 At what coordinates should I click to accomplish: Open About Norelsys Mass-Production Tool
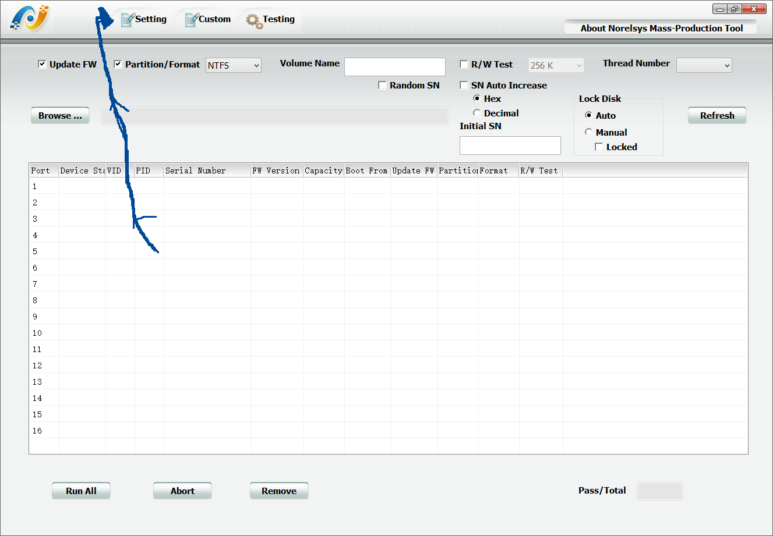click(x=661, y=28)
